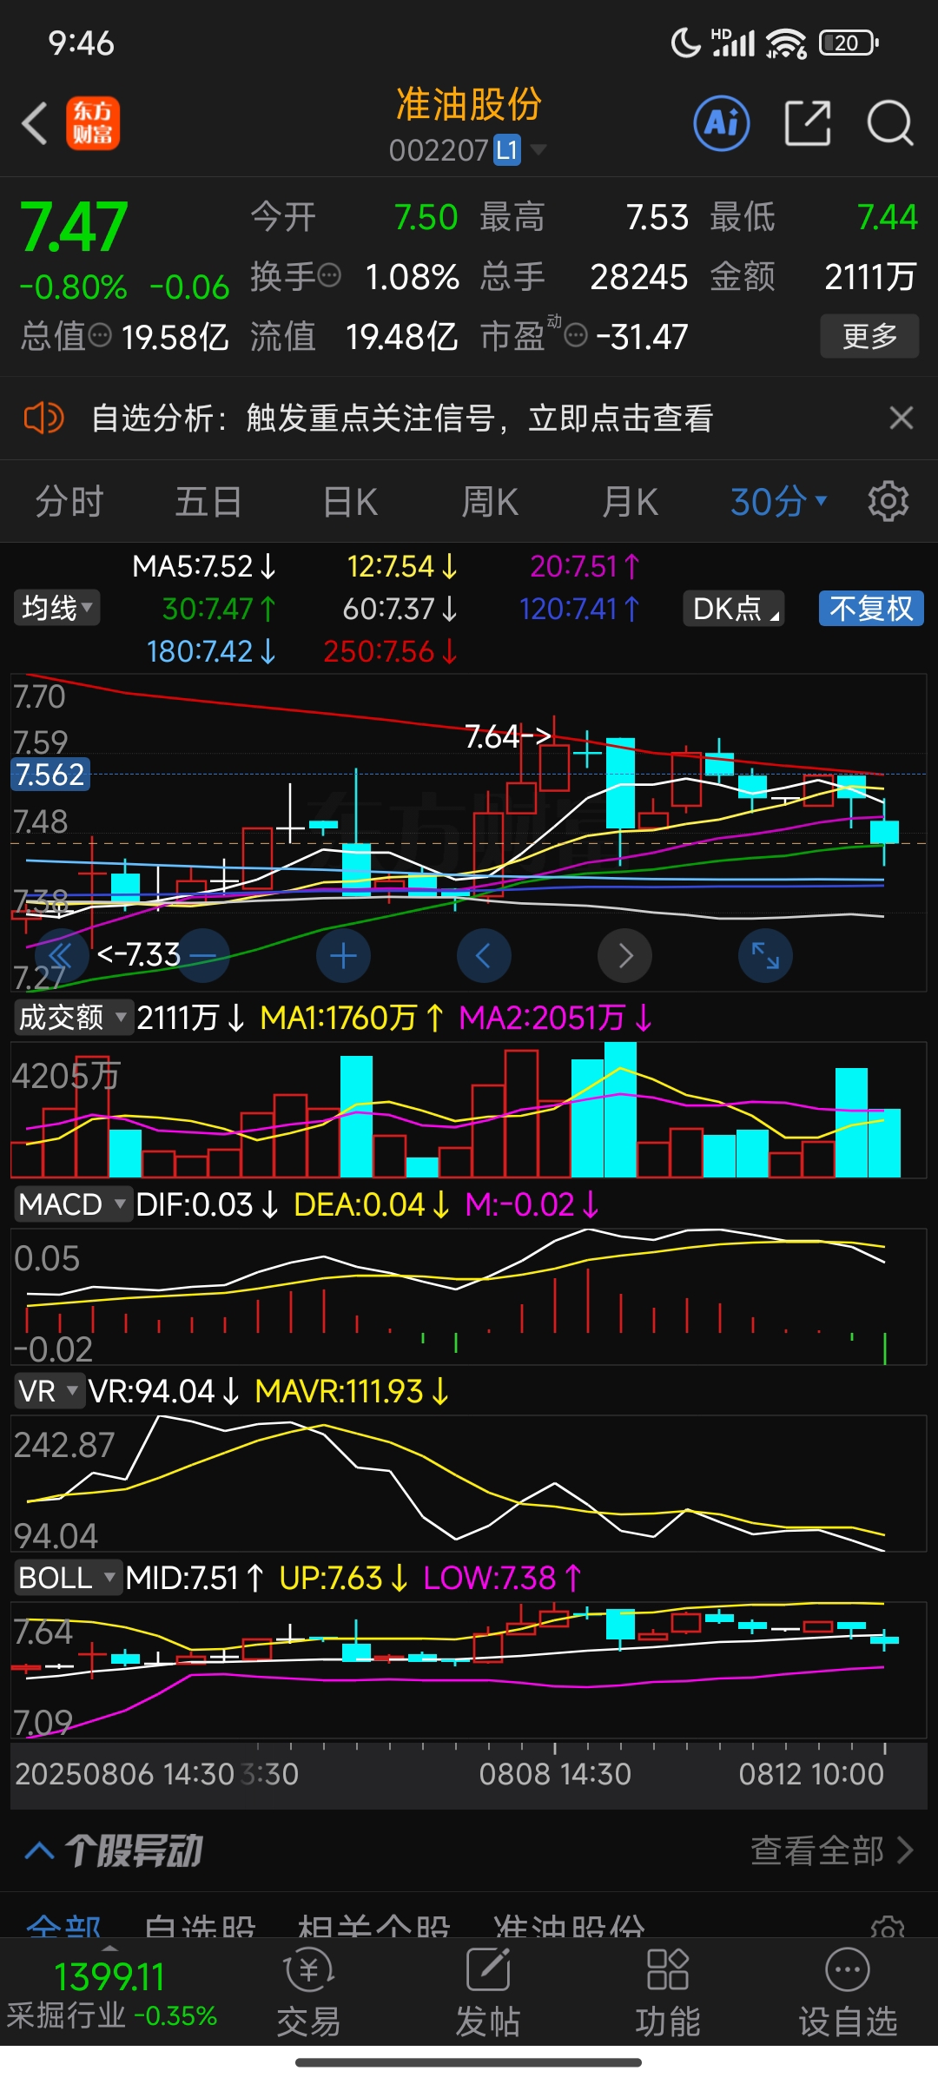Open VR indicator dropdown
The width and height of the screenshot is (938, 2084).
click(49, 1391)
